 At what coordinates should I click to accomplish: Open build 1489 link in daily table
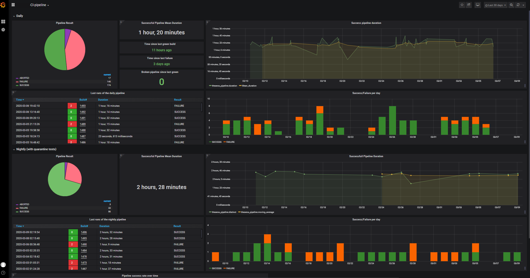point(83,124)
